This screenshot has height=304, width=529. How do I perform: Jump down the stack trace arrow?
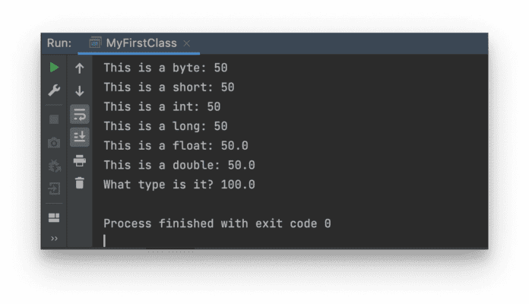point(80,90)
